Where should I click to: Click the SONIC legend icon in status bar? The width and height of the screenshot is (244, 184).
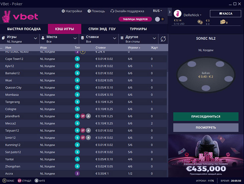point(4,181)
